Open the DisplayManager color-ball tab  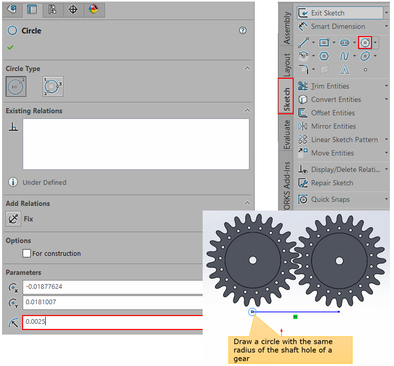94,10
